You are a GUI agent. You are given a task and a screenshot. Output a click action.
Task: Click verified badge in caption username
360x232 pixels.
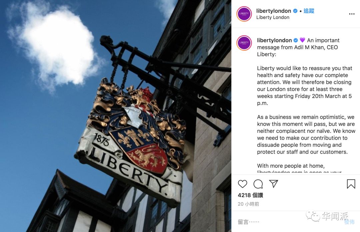coord(296,40)
